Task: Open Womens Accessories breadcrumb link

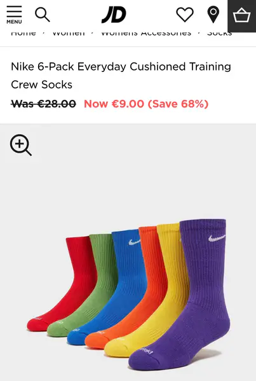Action: click(146, 33)
